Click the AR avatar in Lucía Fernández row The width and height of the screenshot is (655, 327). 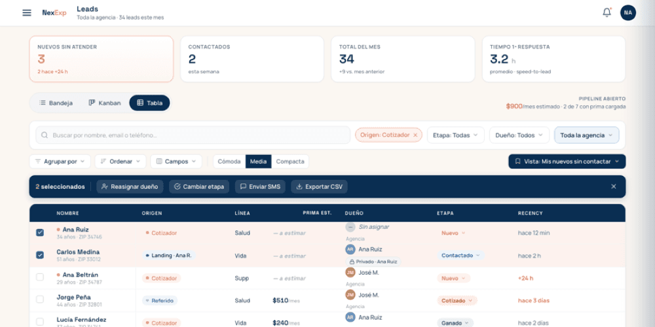[350, 317]
